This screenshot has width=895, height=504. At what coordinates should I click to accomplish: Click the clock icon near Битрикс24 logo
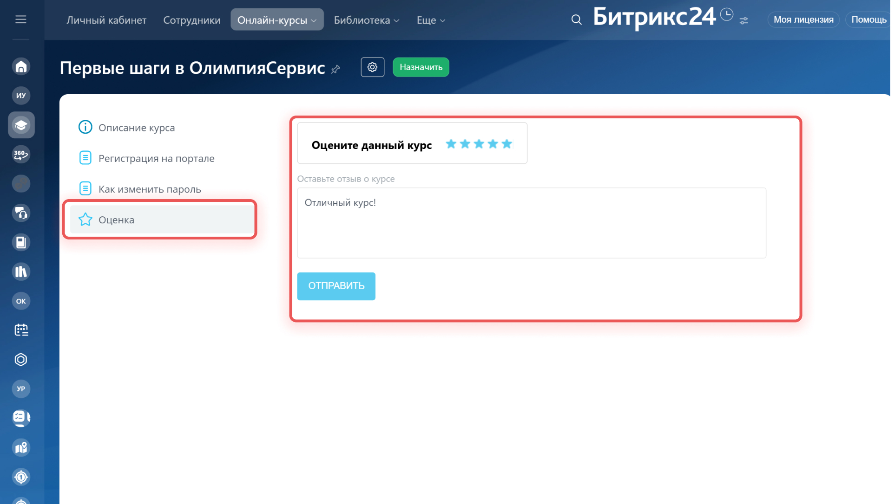[x=726, y=15]
